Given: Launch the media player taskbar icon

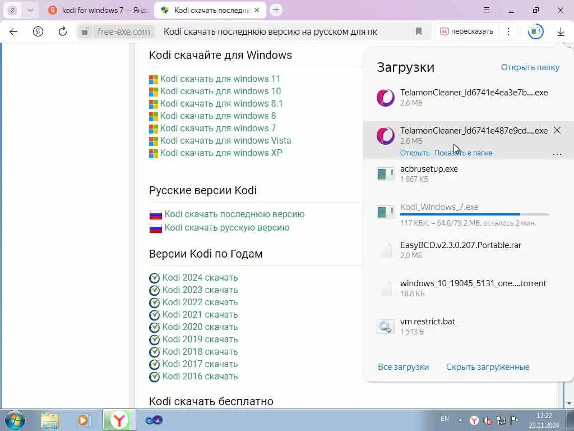Looking at the screenshot, I should pos(84,420).
